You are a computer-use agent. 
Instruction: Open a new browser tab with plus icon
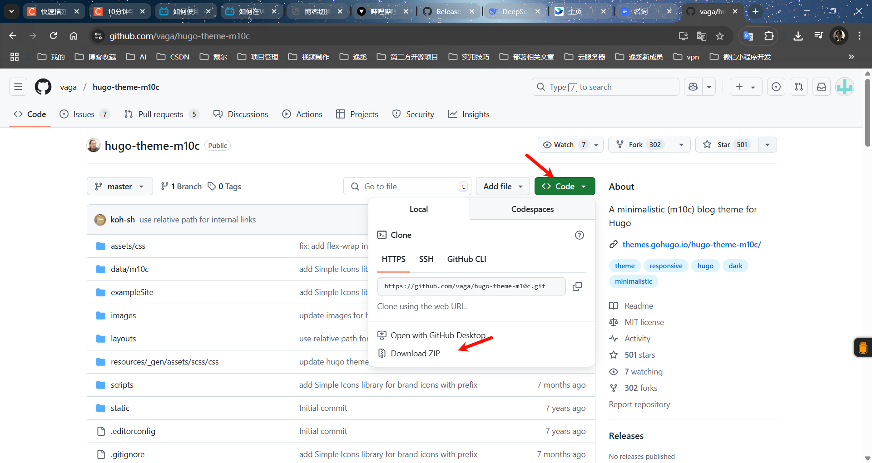pos(755,11)
